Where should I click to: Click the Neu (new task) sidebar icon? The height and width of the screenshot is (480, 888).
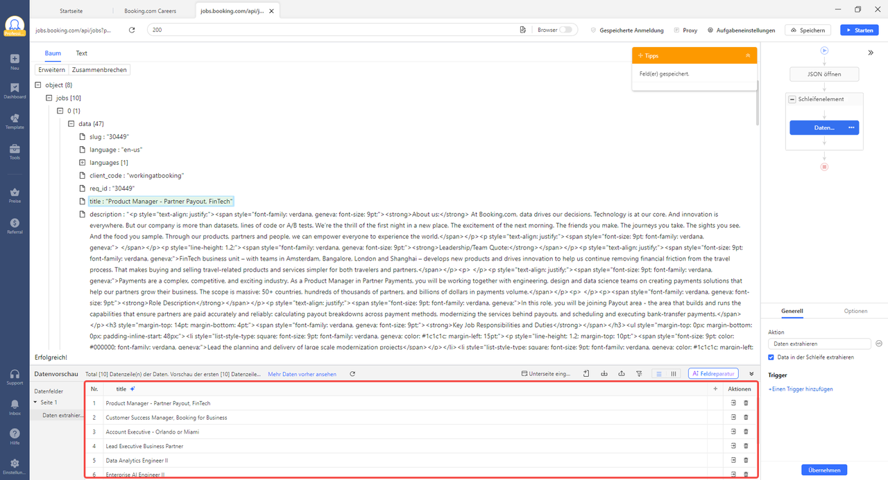point(15,62)
